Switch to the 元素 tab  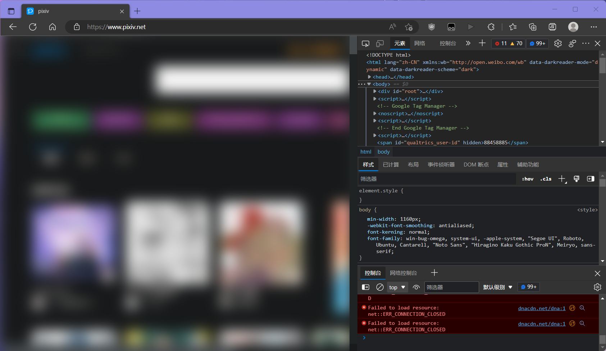400,43
